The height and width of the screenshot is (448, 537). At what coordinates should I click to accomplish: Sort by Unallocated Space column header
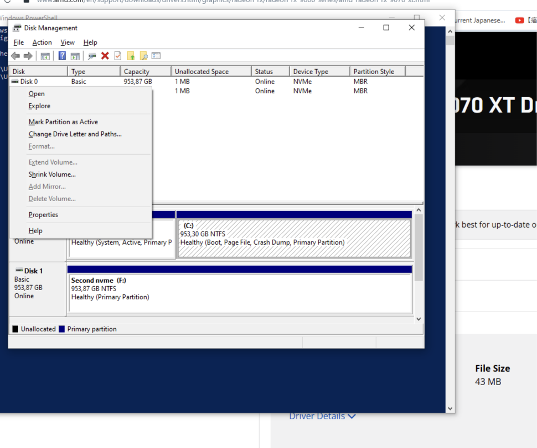211,71
